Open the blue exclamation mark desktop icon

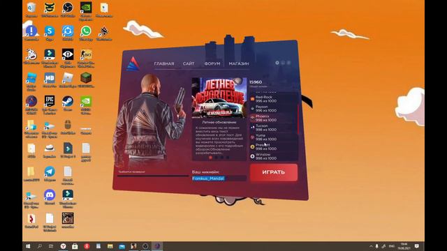31,33
